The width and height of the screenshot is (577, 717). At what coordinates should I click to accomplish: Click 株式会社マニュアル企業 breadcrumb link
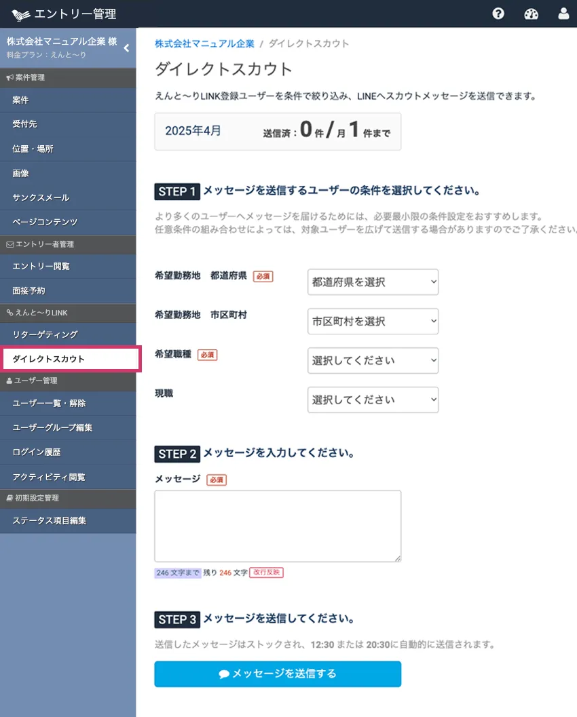[x=204, y=43]
